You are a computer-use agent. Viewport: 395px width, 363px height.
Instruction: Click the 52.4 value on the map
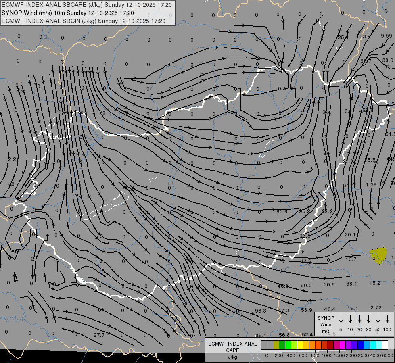307,334
